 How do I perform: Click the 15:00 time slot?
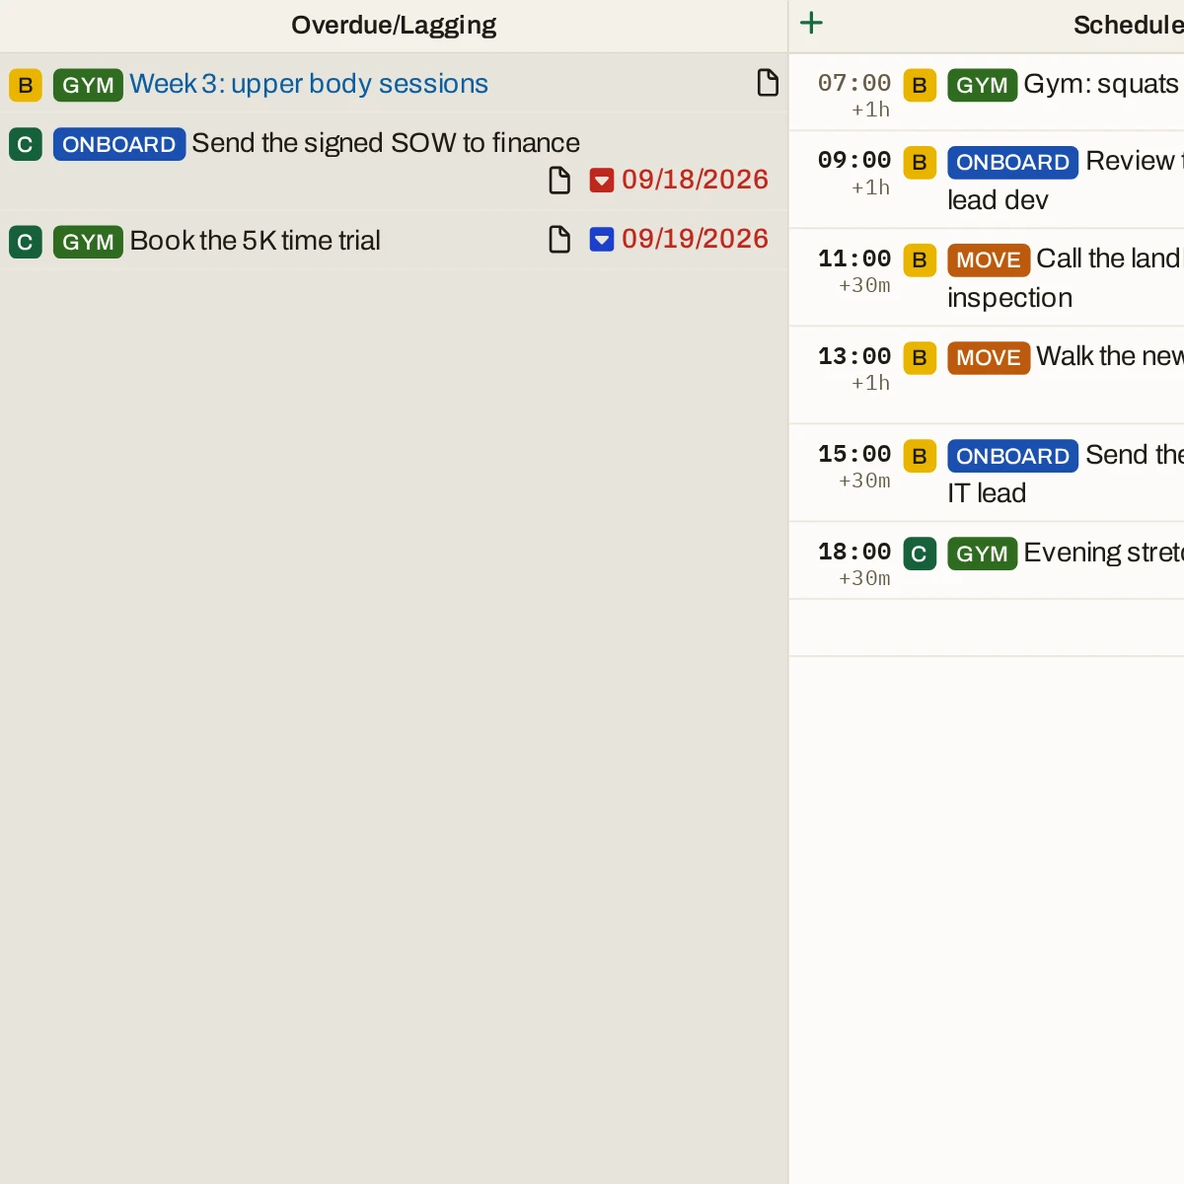pyautogui.click(x=854, y=454)
